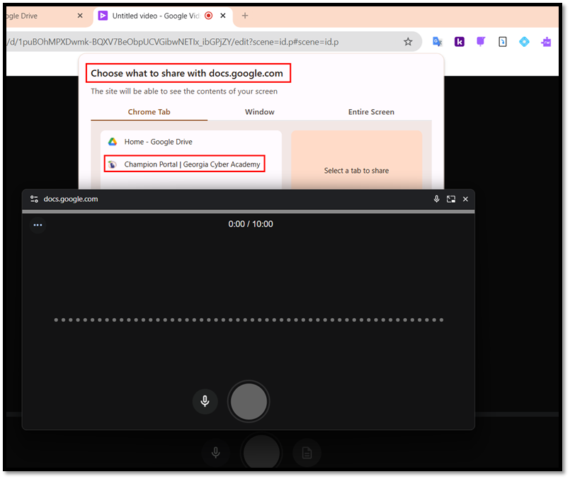Image resolution: width=570 pixels, height=479 pixels.
Task: Toggle the microphone button beside record button
Action: [x=205, y=401]
